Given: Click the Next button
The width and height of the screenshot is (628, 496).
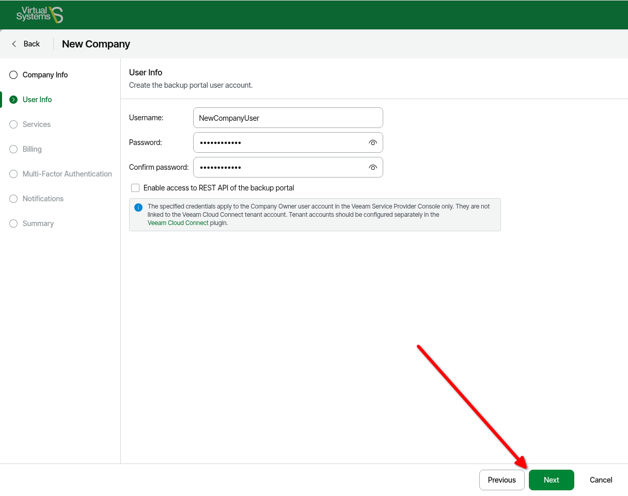Looking at the screenshot, I should point(551,480).
